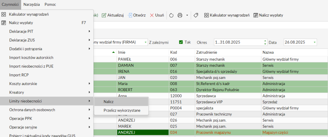The image size is (328, 137).
Task: Expand the wydział firmy combo box
Action: point(145,42)
